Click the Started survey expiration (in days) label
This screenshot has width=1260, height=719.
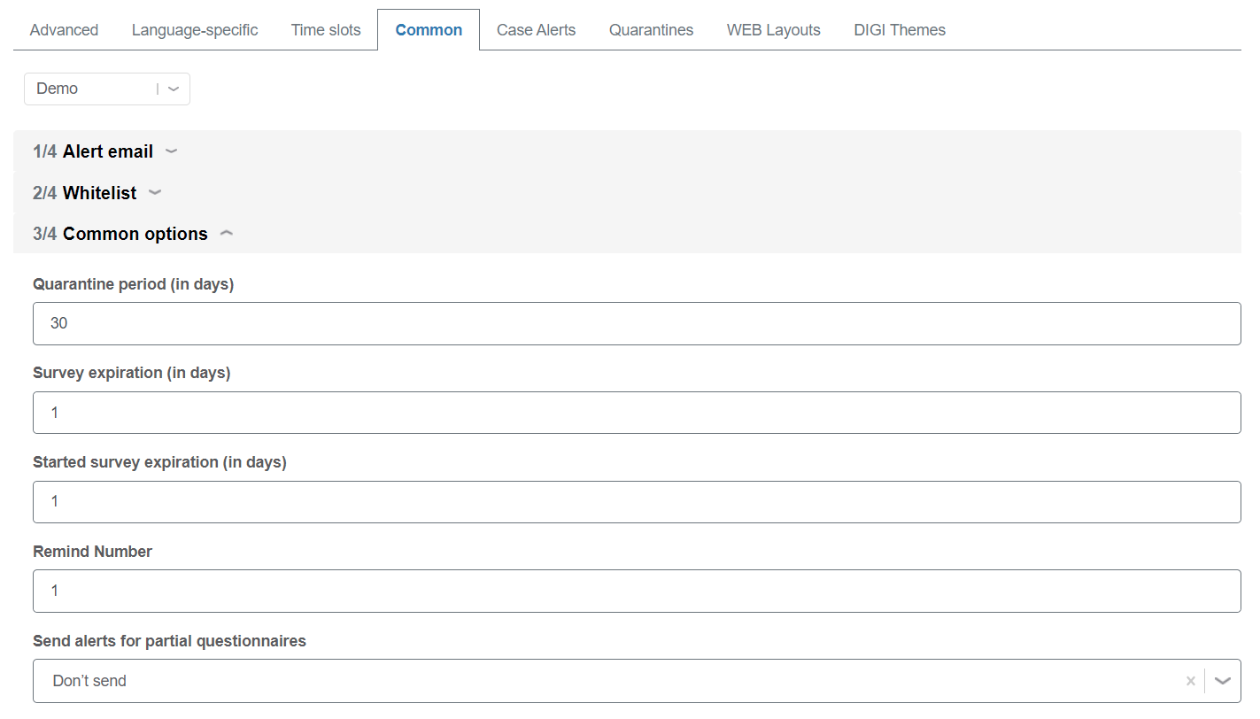click(159, 462)
